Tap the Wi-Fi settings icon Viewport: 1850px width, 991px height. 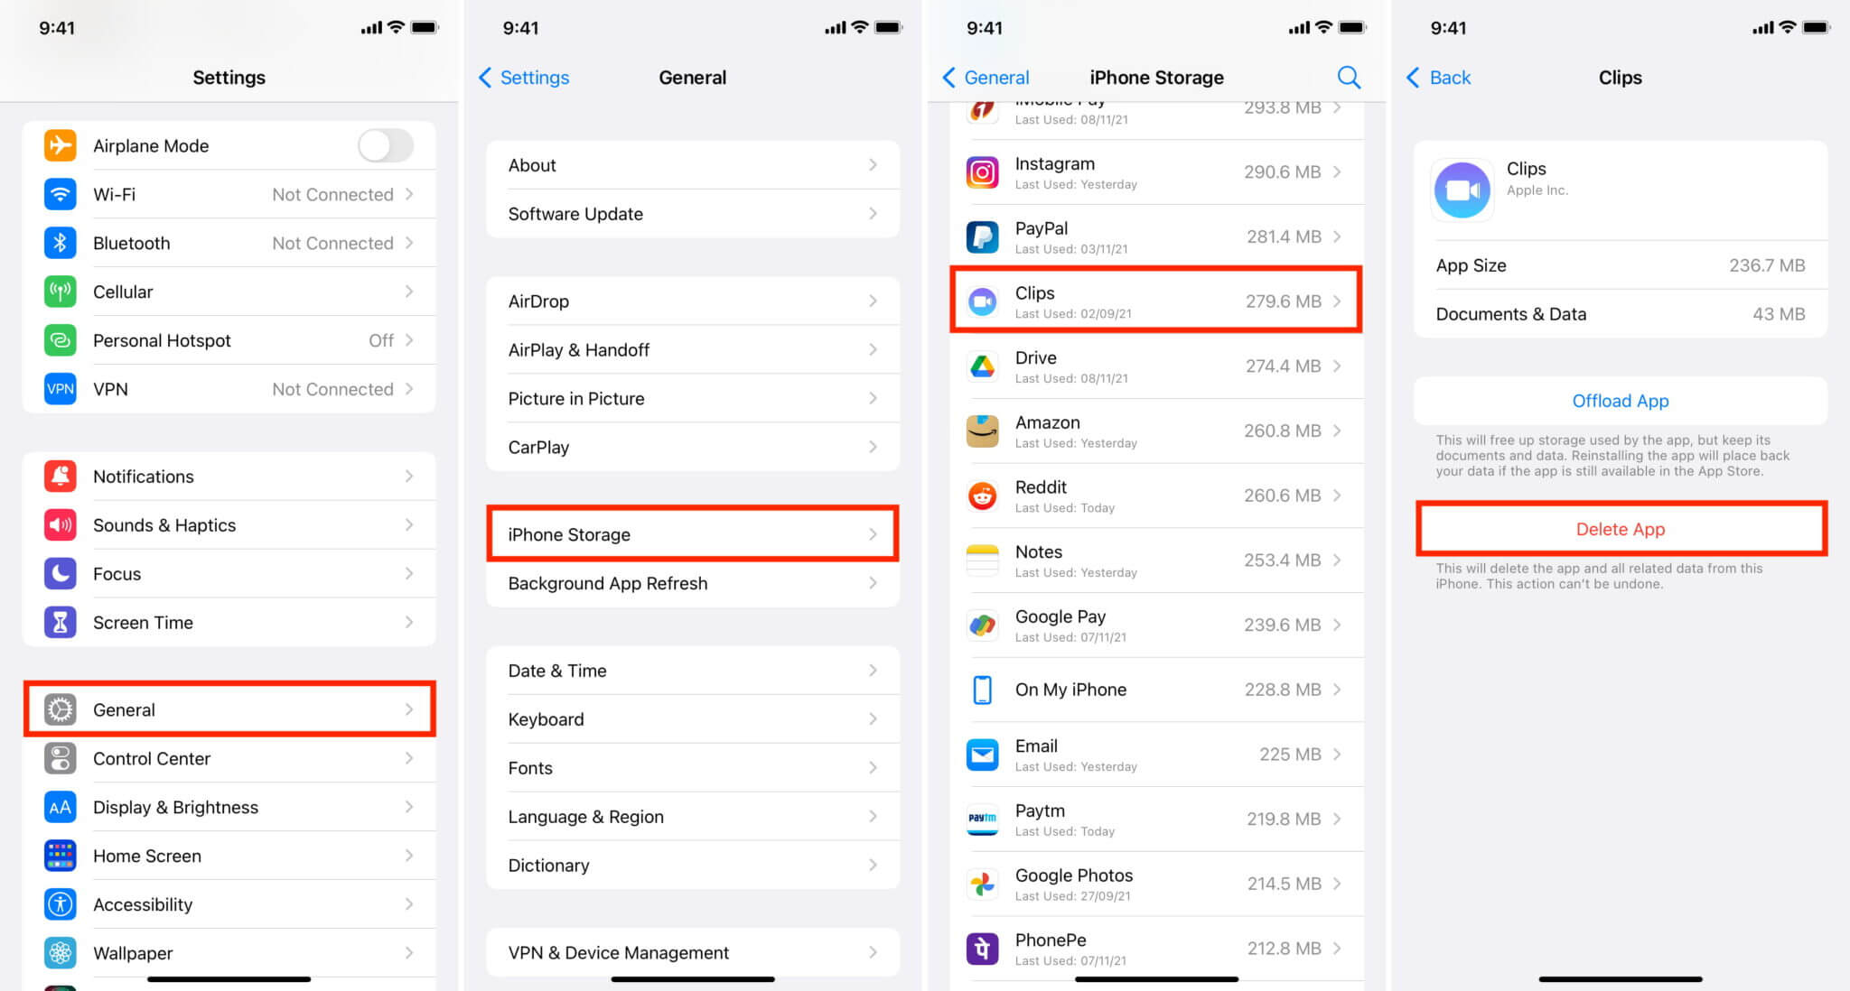[x=61, y=194]
